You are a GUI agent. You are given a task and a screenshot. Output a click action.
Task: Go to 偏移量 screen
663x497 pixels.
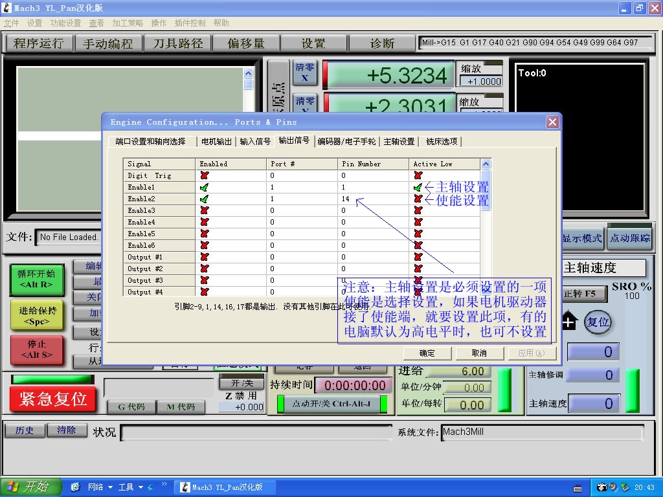pos(246,43)
